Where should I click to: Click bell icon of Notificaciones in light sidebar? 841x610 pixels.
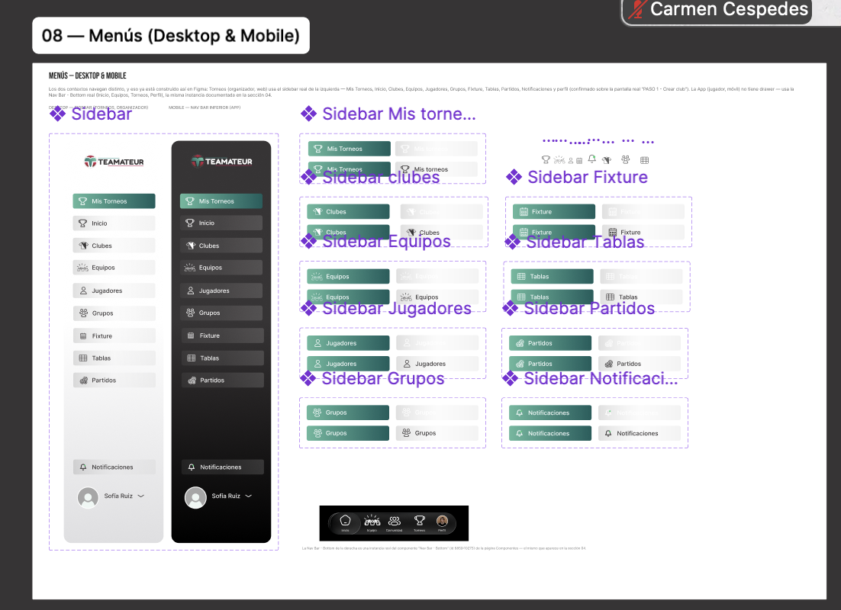(83, 467)
